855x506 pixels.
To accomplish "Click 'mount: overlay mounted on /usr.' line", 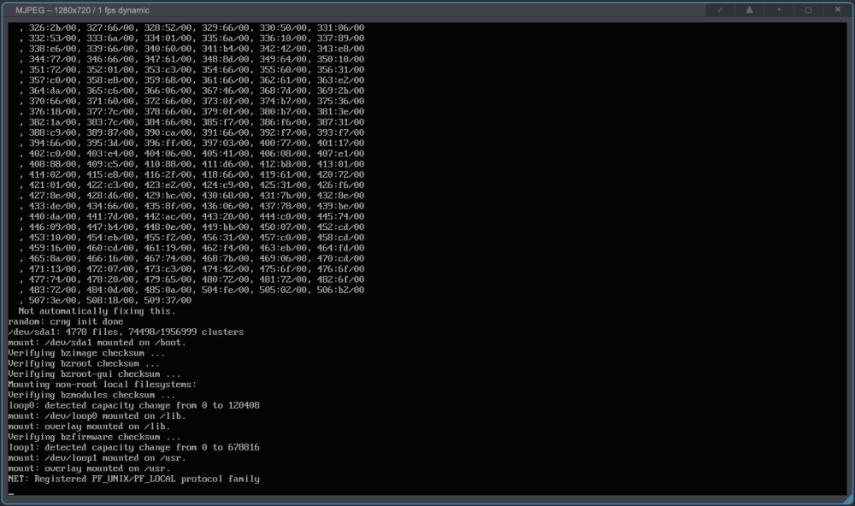I will pos(89,468).
